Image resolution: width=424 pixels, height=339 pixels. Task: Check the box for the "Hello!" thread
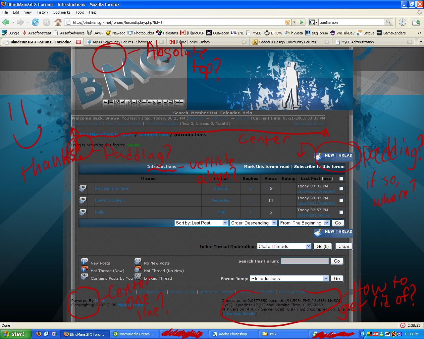pos(341,212)
